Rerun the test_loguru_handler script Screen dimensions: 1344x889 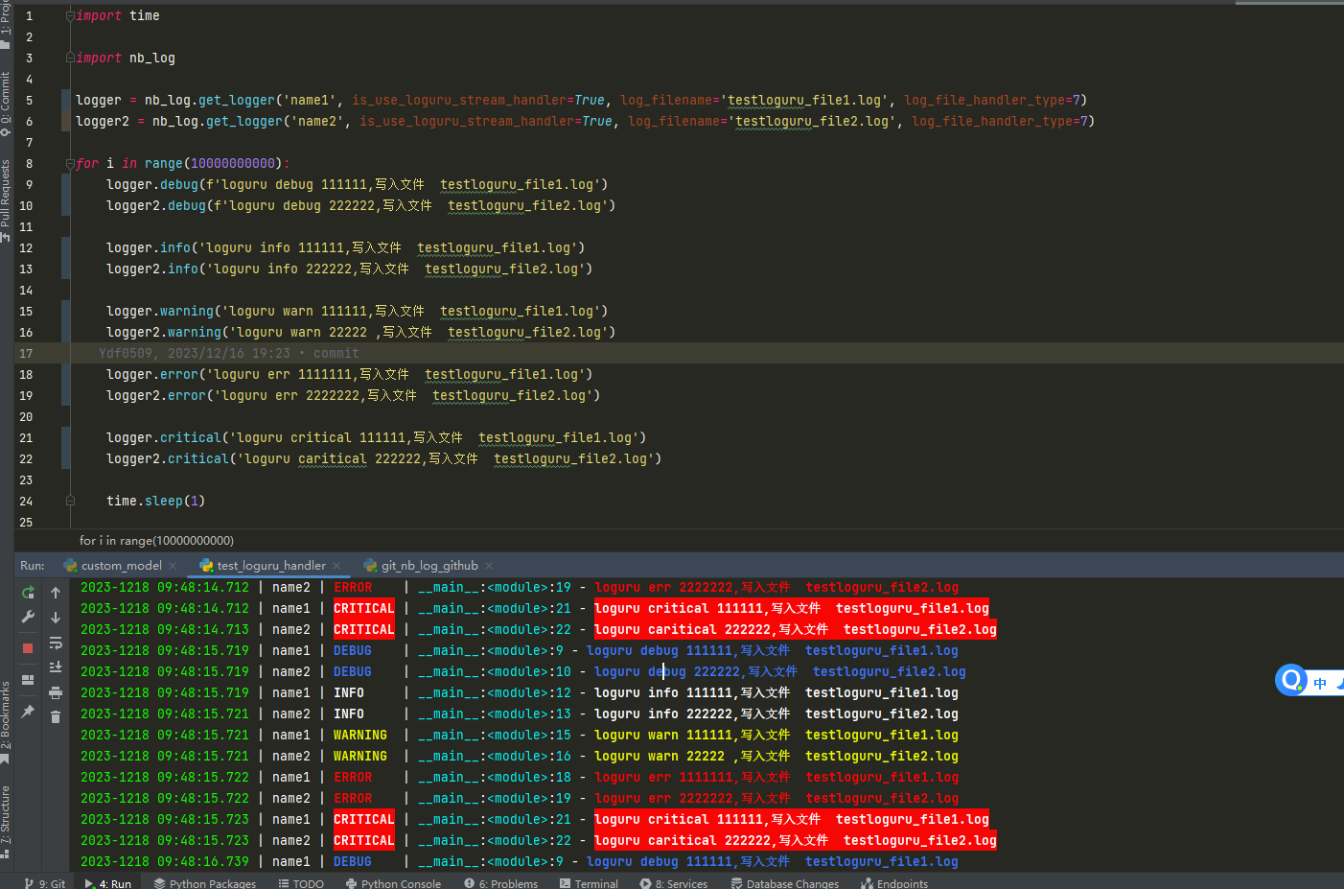pos(28,593)
